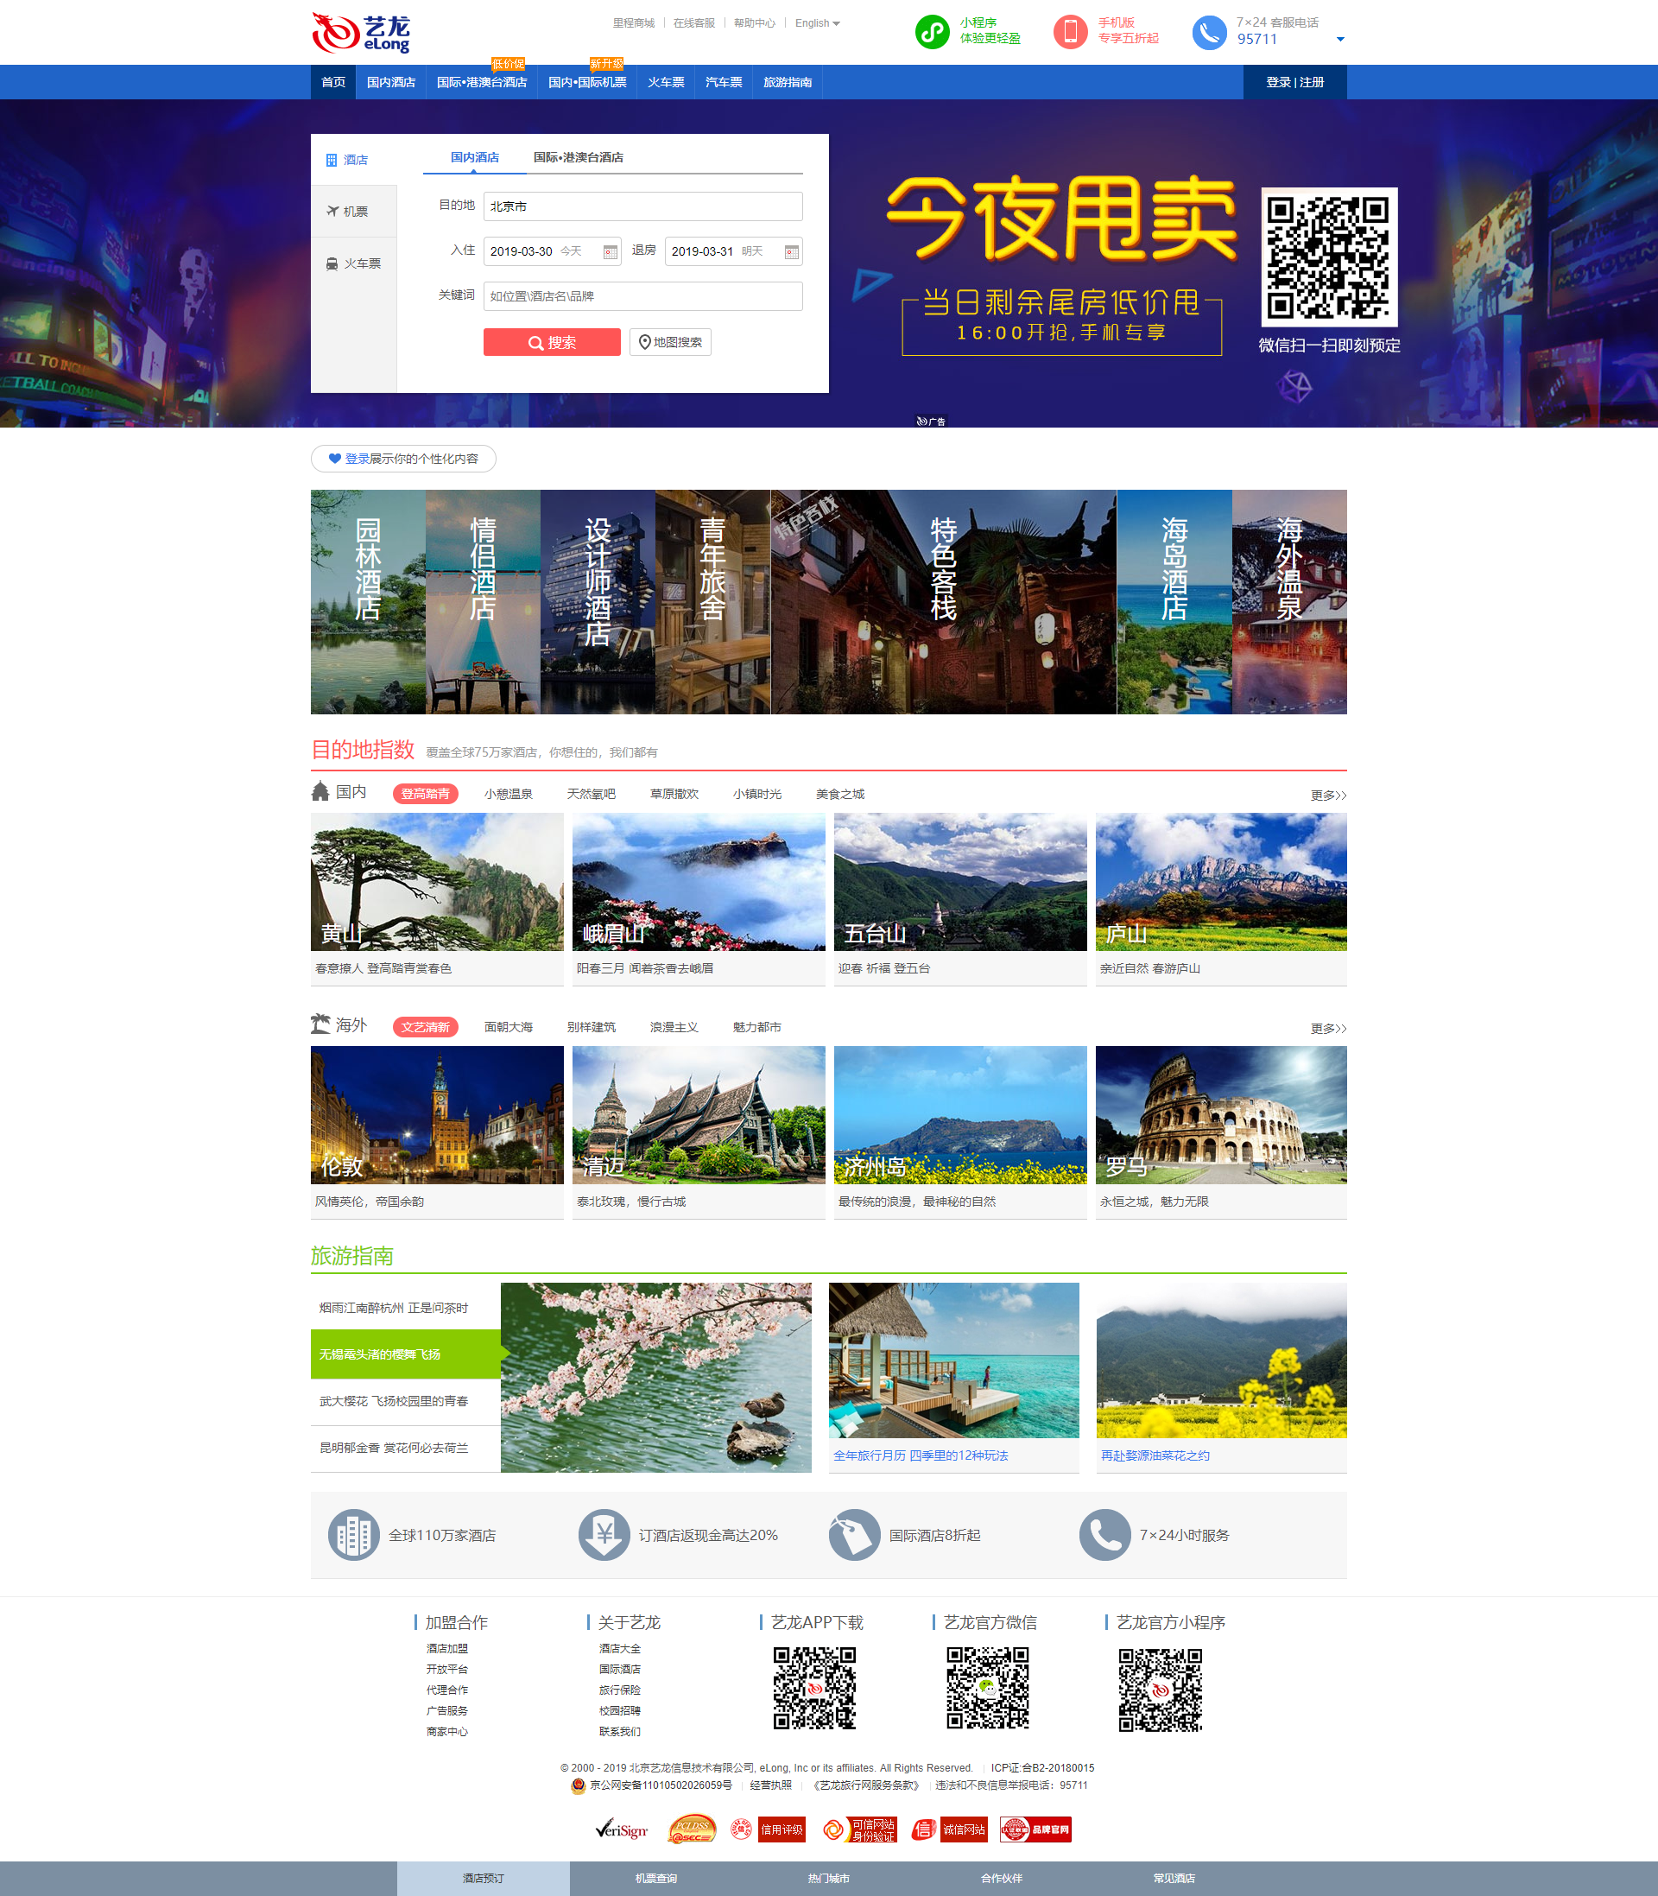Click the VeriSign certification badge

(x=622, y=1829)
